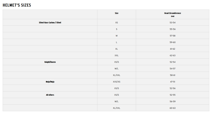Viewport: 212px width, 114px height.
Task: Select the 54-57 circumference cell
Action: pyautogui.click(x=173, y=68)
